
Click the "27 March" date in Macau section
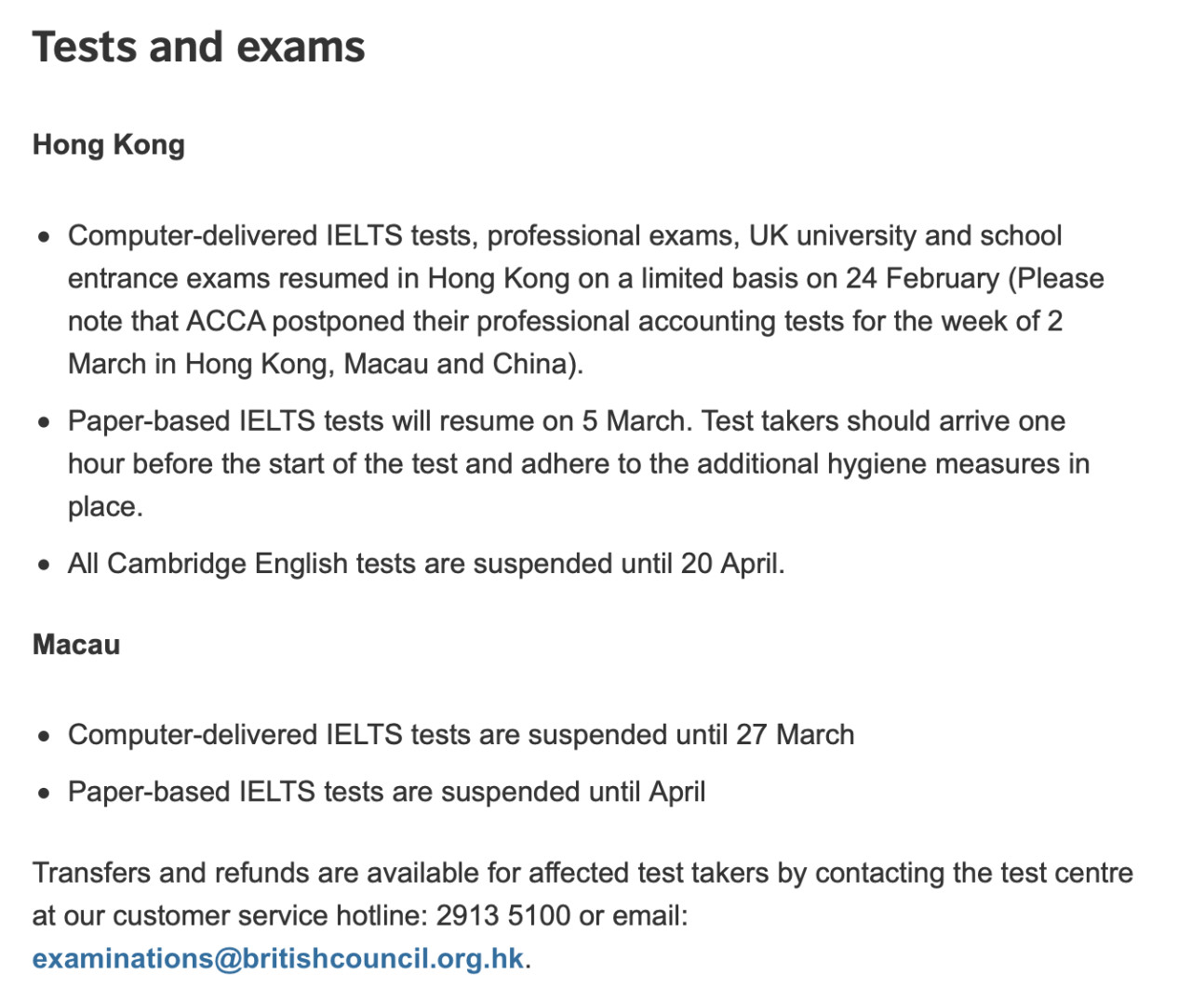[795, 735]
